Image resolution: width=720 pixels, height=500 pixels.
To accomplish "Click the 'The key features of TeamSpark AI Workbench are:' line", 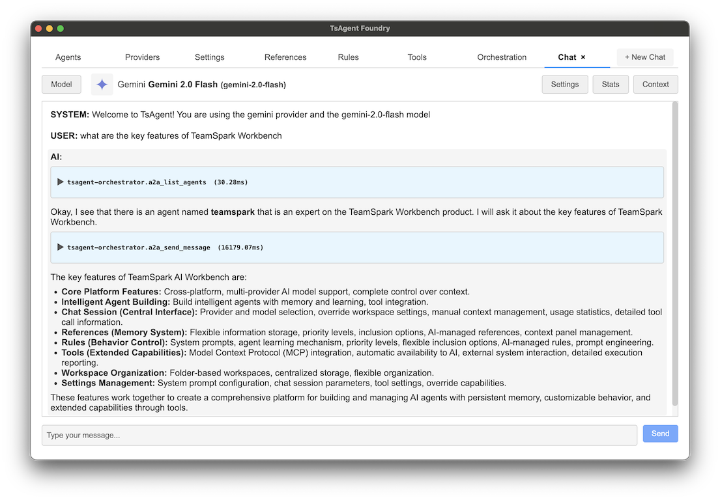I will tap(149, 277).
